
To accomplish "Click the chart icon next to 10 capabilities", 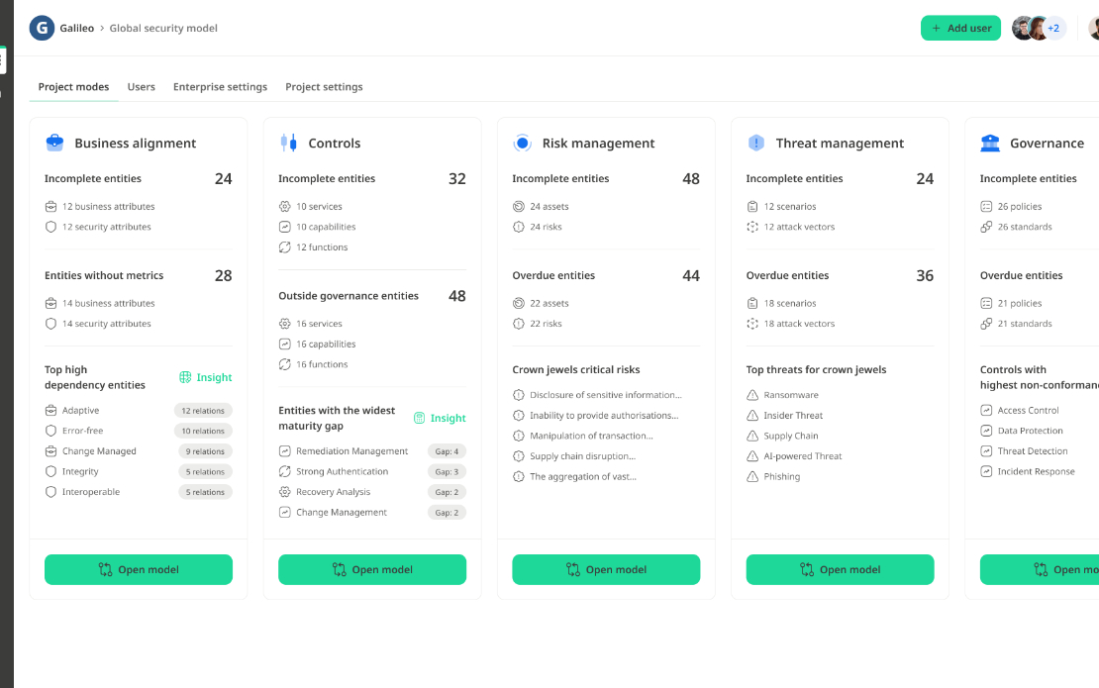I will click(284, 227).
